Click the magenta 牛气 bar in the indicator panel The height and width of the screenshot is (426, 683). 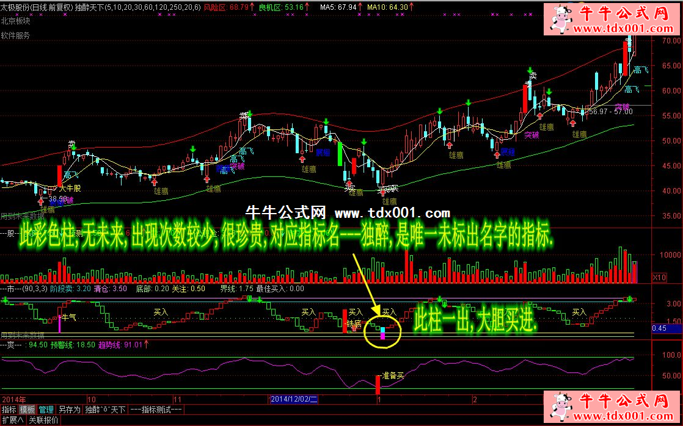(x=59, y=322)
